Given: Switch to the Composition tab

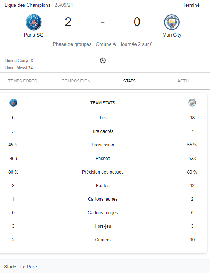Looking at the screenshot, I should 76,81.
